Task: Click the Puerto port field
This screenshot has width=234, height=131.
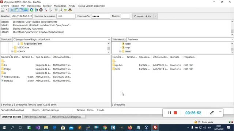Action: 125,16
